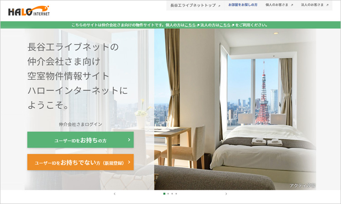Viewport: 341px width, 204px height.
Task: Advance carousel with right arrow
Action: pyautogui.click(x=226, y=194)
